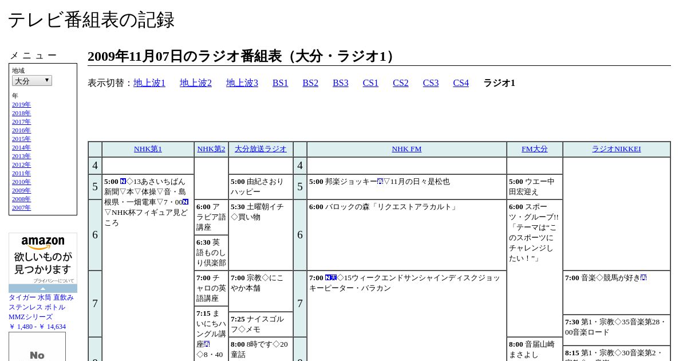687x361 pixels.
Task: Switch display to BS3
Action: 341,83
